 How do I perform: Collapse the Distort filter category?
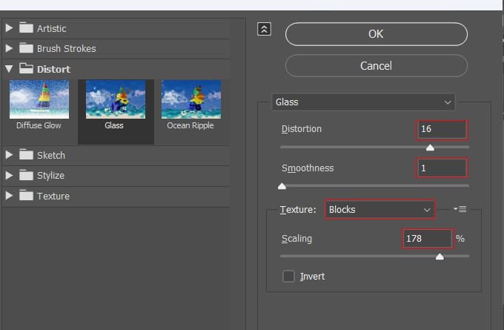[x=9, y=69]
